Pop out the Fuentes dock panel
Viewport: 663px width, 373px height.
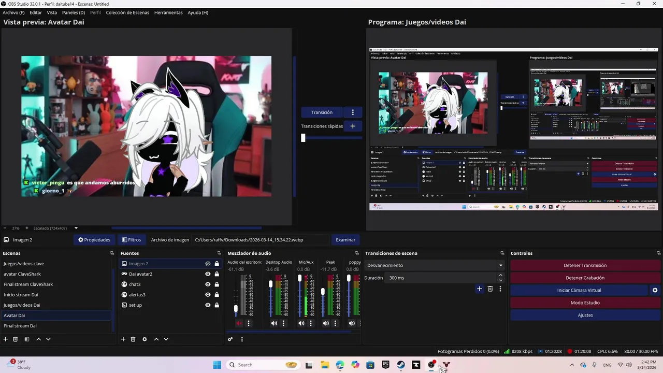(219, 253)
